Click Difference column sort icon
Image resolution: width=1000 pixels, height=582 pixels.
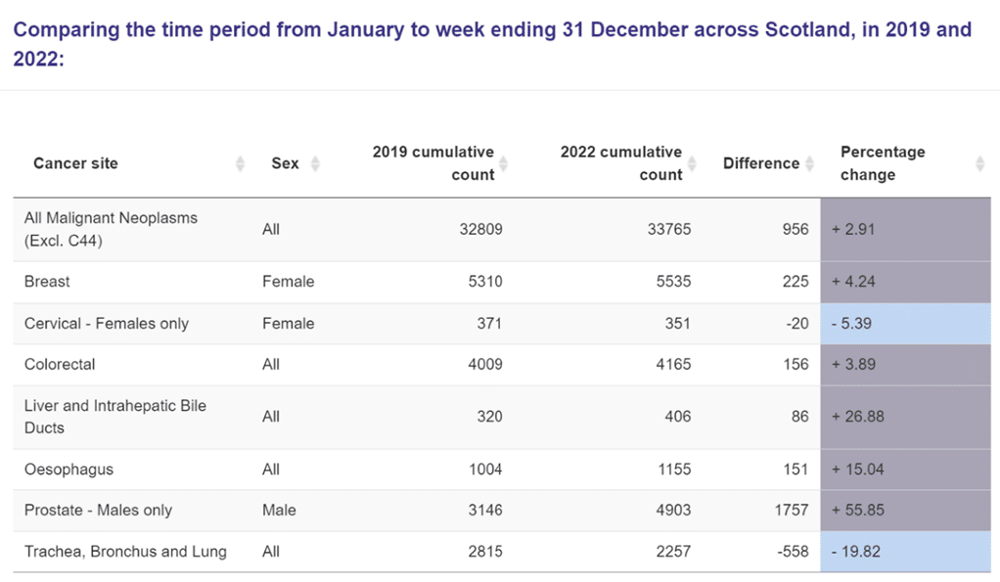tap(809, 163)
